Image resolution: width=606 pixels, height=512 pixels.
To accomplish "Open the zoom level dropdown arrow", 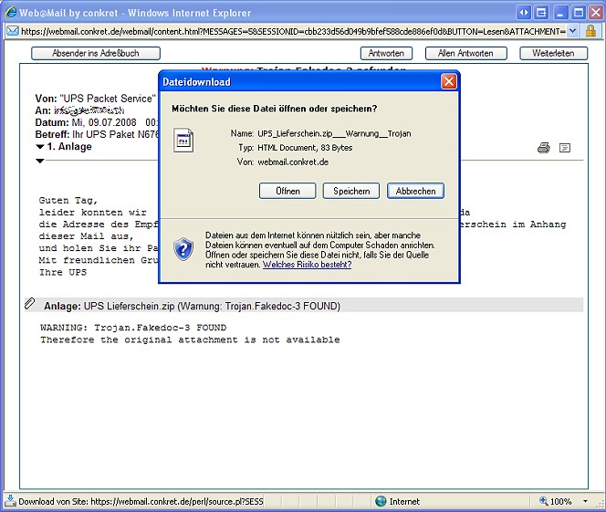I will (585, 502).
